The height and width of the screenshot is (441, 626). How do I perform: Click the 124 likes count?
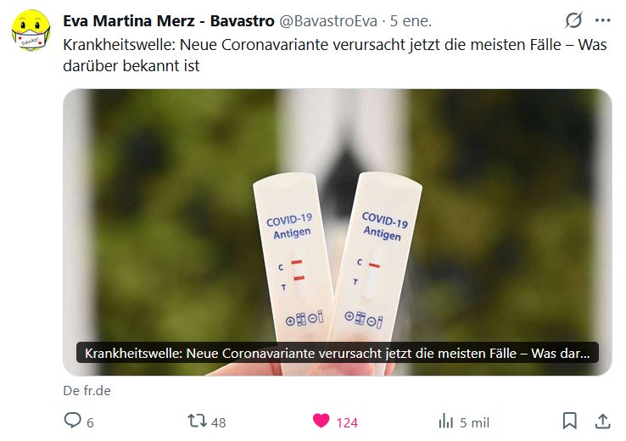click(x=347, y=422)
